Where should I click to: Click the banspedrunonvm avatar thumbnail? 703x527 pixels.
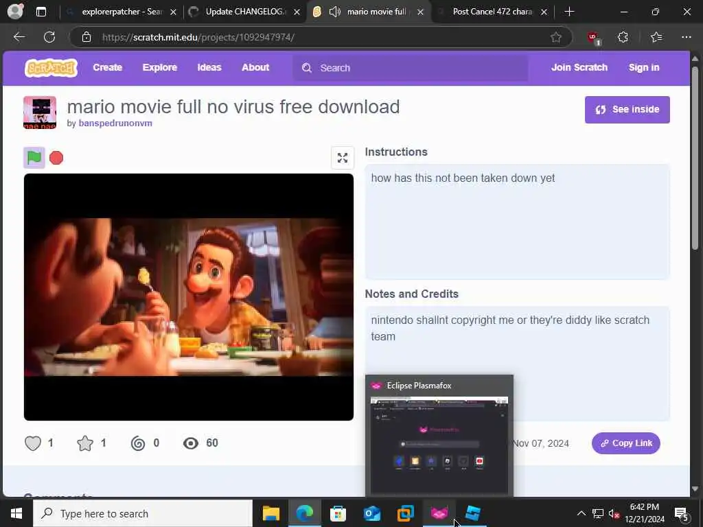point(40,113)
